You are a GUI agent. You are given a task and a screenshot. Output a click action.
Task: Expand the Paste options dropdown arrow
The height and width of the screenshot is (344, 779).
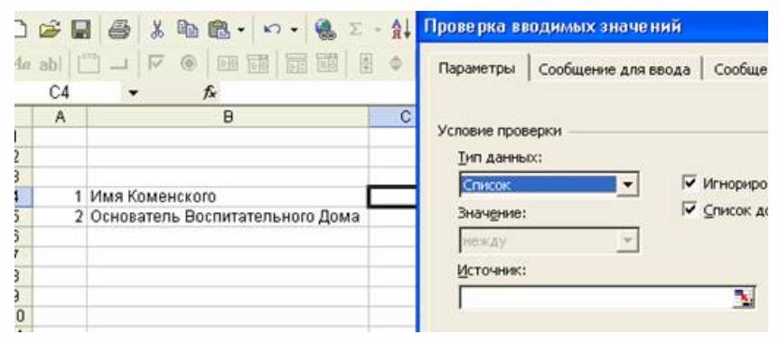pyautogui.click(x=240, y=31)
